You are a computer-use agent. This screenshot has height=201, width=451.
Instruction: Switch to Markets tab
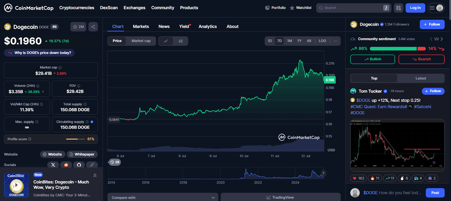pos(141,26)
